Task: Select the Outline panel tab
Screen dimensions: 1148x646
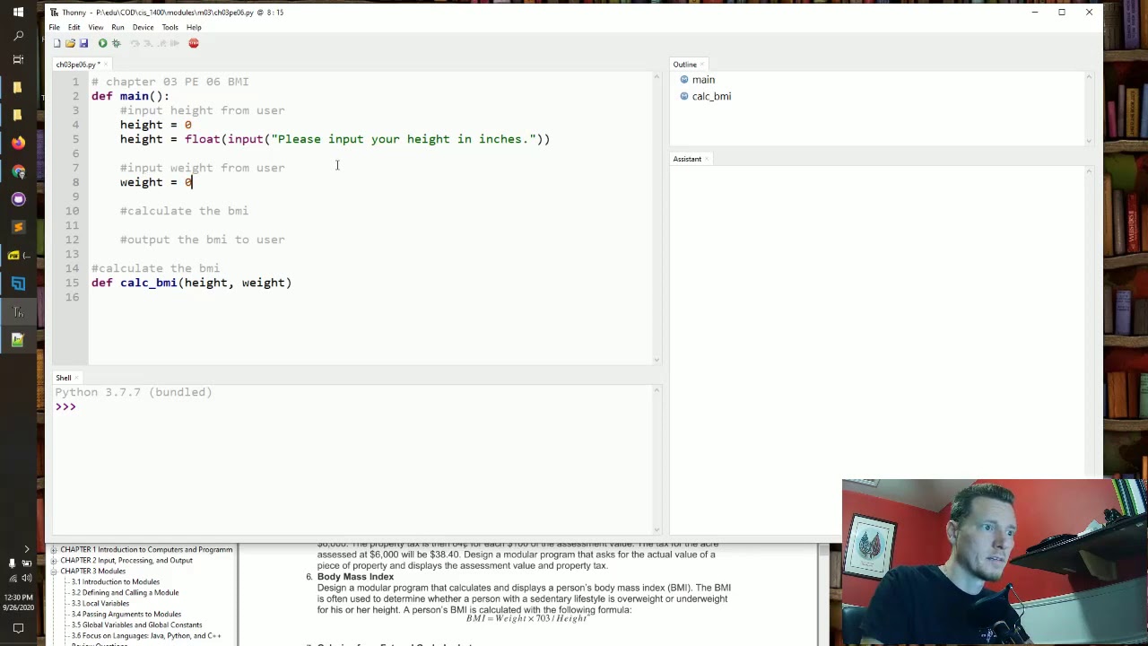Action: 684,65
